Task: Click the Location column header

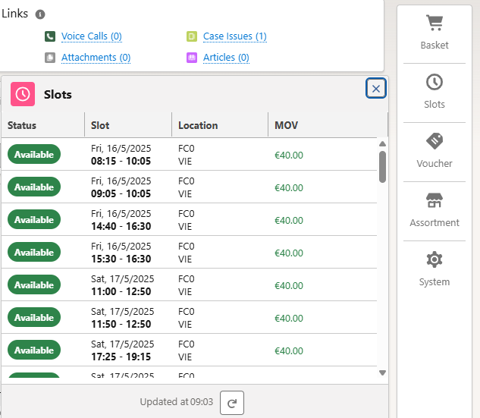Action: click(x=198, y=125)
